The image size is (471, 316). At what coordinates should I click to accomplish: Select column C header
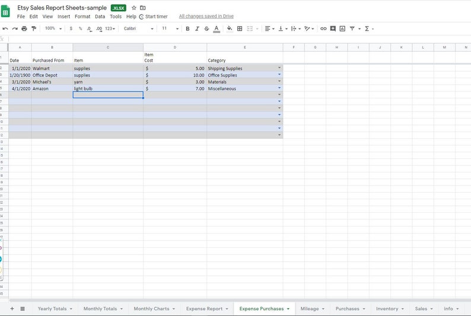point(108,47)
